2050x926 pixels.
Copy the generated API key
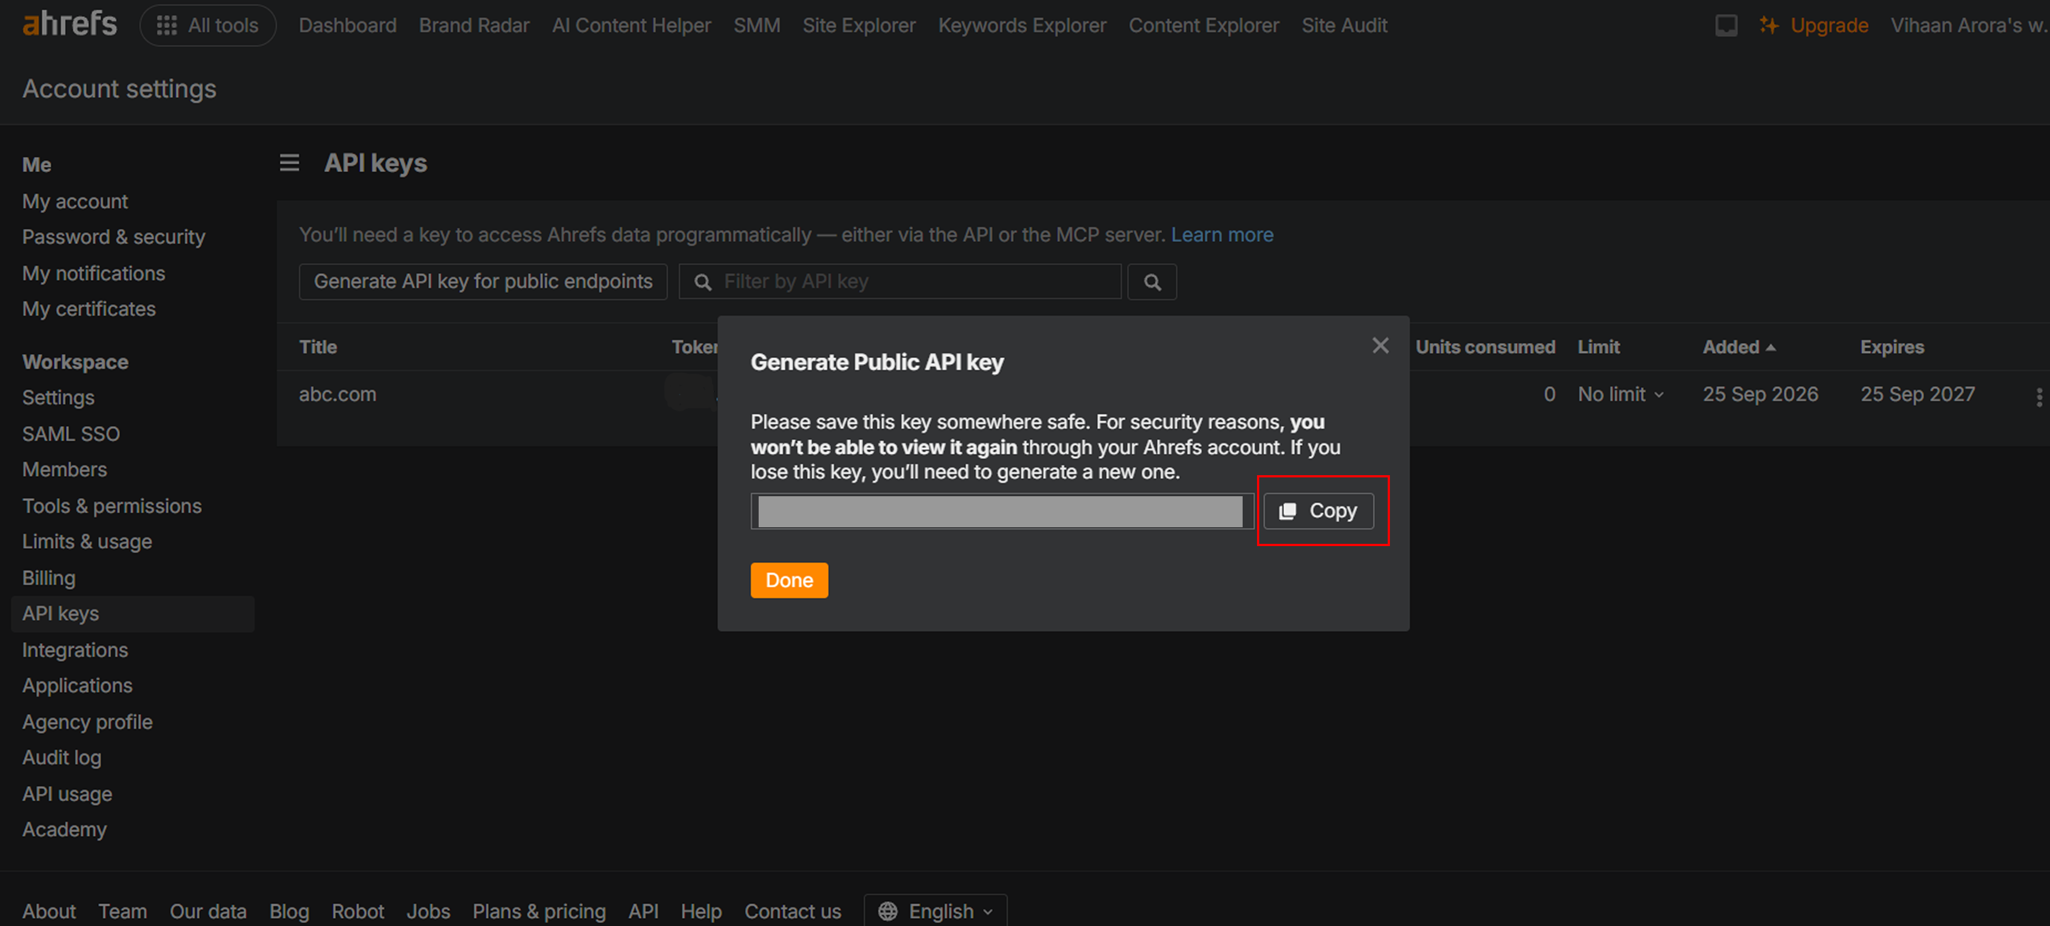1318,511
